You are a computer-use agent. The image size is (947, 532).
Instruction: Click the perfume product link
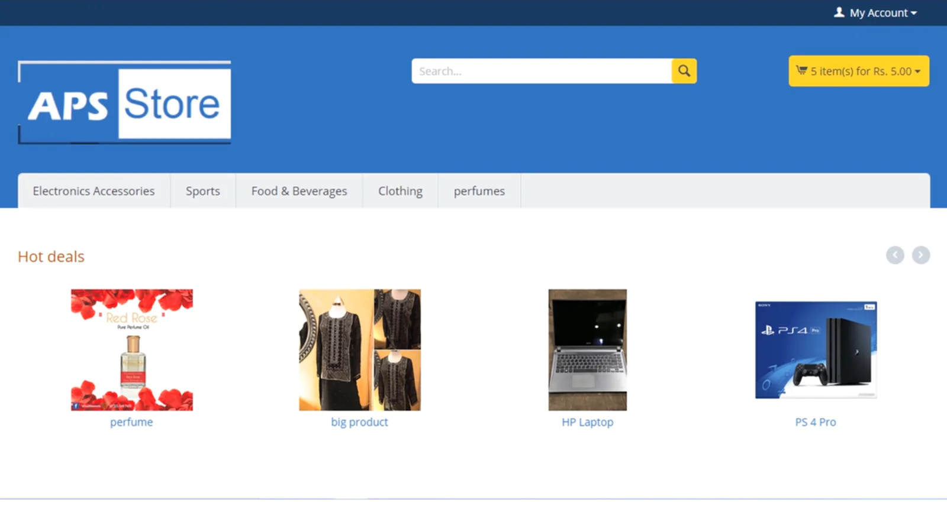[131, 422]
